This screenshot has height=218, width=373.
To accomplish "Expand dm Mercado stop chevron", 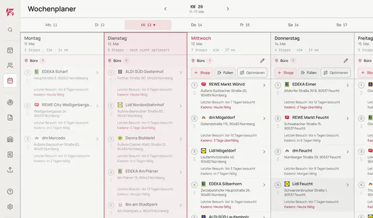I will click(x=97, y=139).
